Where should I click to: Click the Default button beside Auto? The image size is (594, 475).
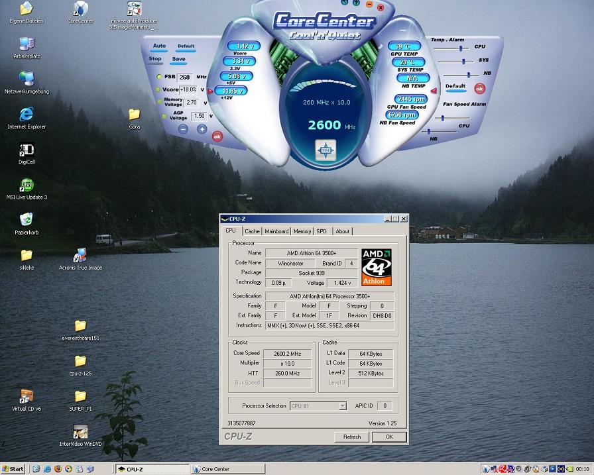(x=186, y=46)
